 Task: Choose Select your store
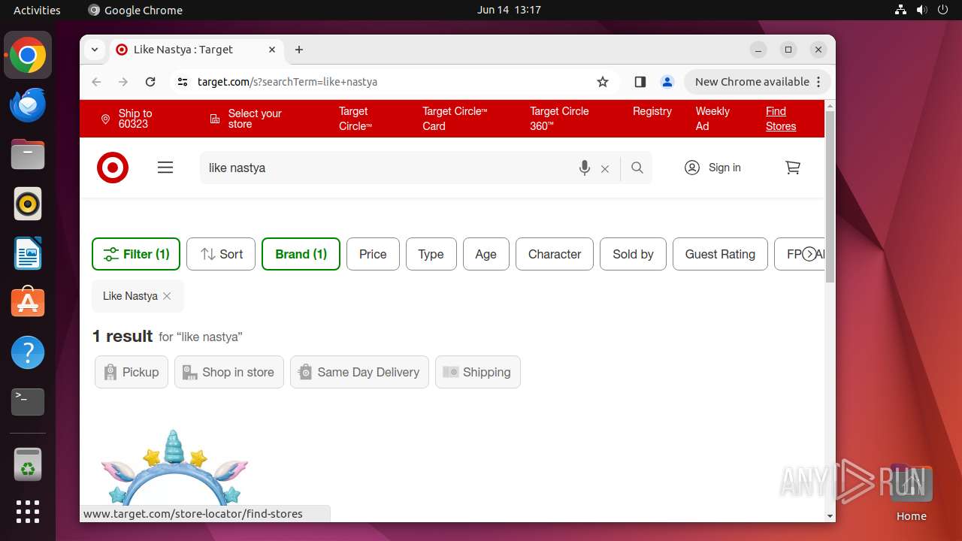click(x=246, y=119)
